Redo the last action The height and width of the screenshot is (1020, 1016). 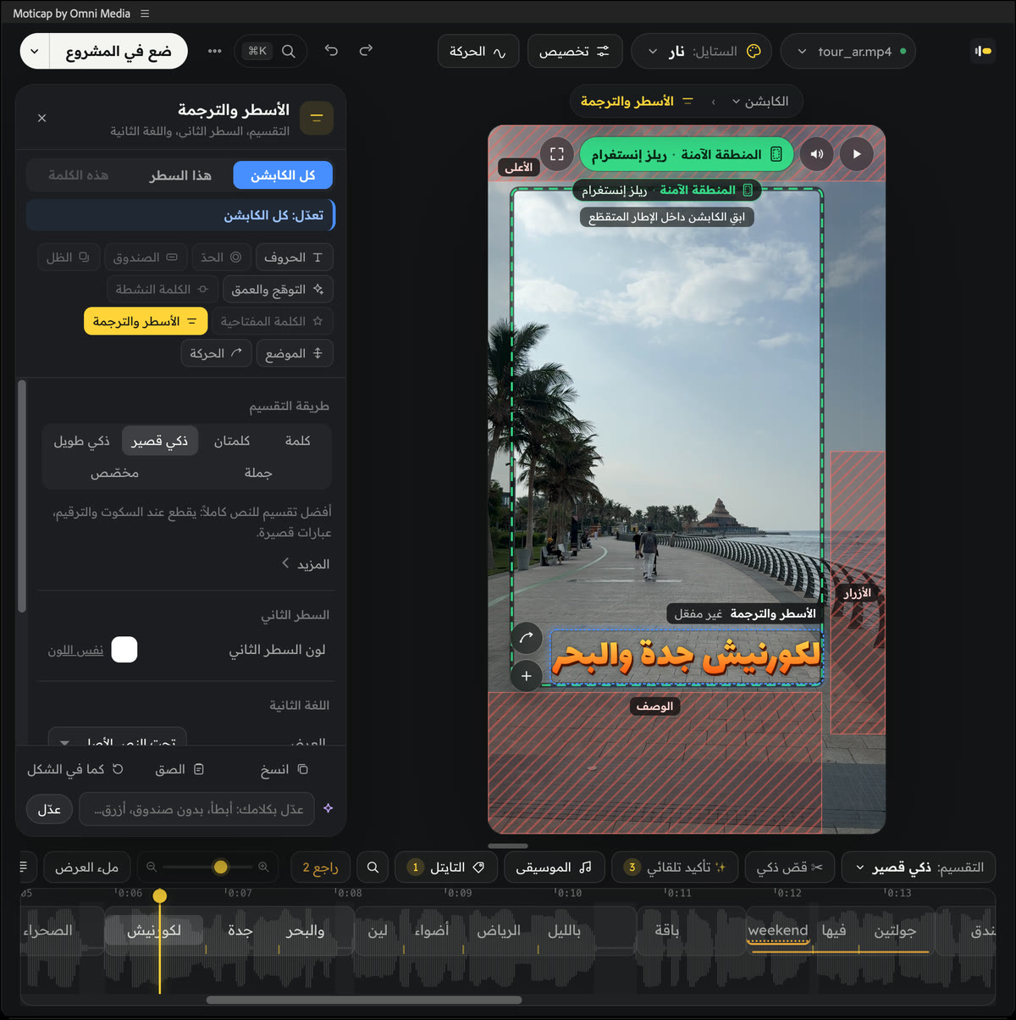pyautogui.click(x=366, y=51)
